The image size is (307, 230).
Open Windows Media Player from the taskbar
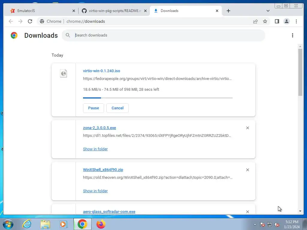(64, 224)
